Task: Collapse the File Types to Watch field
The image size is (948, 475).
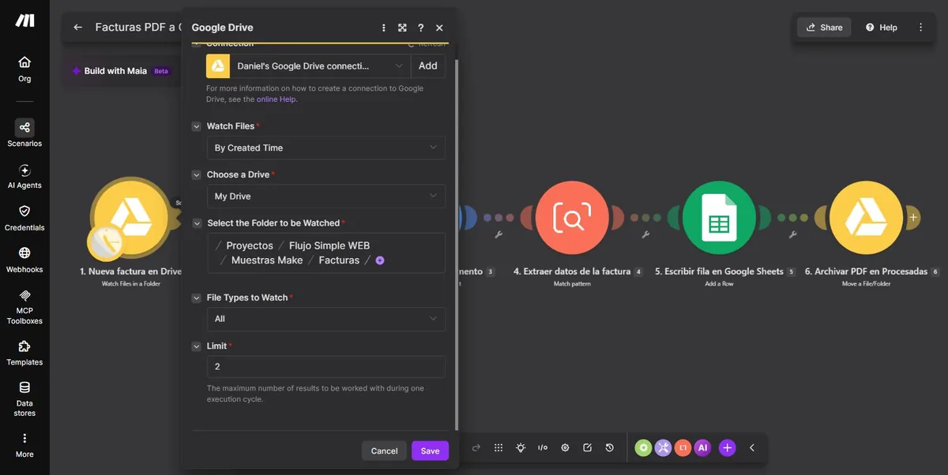Action: (x=197, y=298)
